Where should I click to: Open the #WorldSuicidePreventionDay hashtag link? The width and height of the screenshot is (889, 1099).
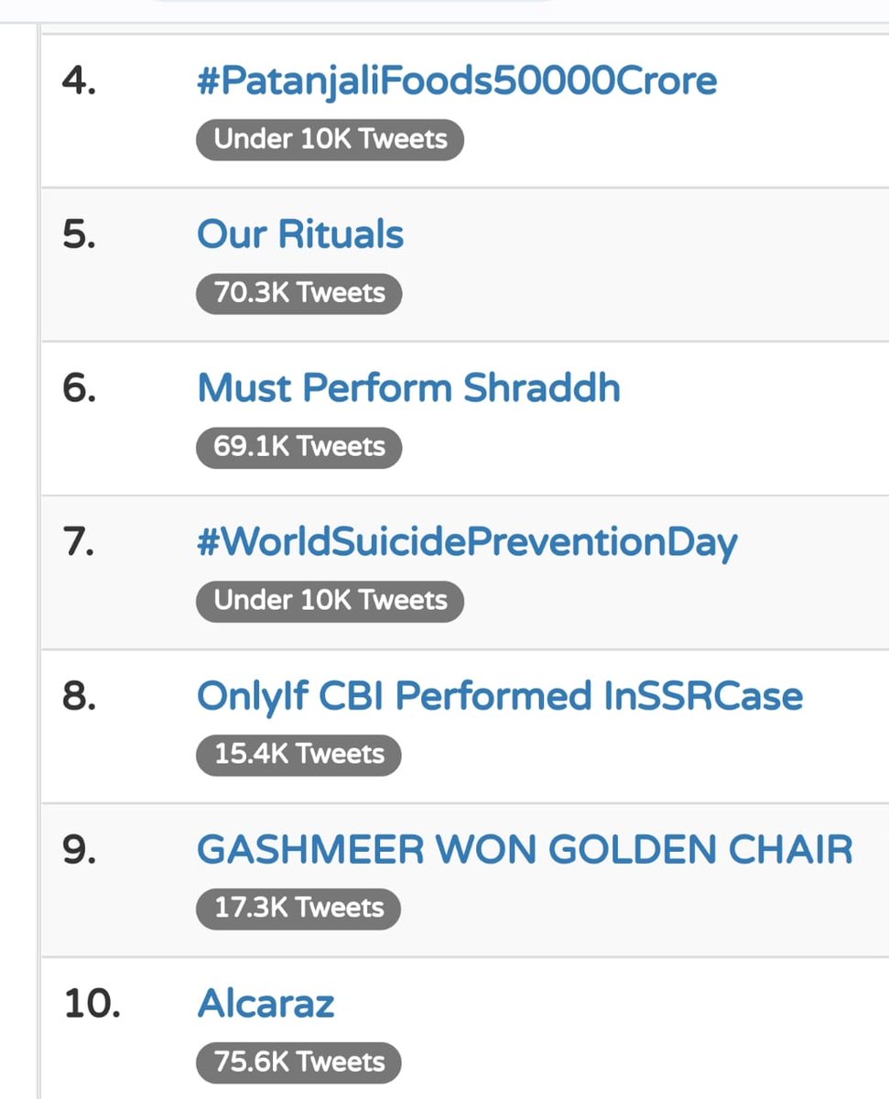pos(467,543)
